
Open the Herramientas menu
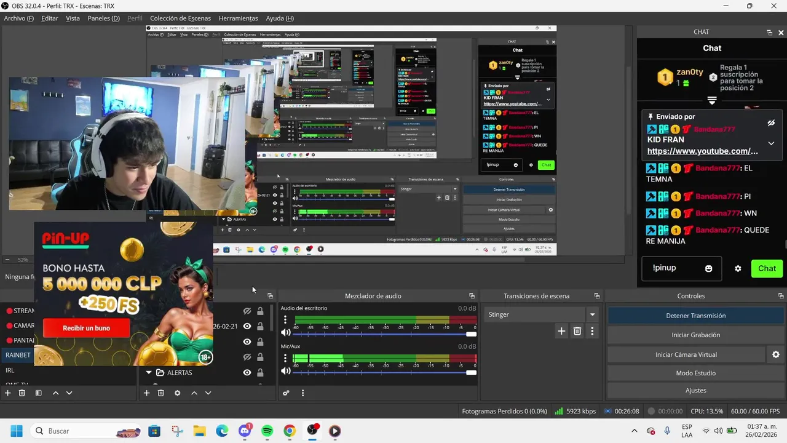[x=239, y=18]
